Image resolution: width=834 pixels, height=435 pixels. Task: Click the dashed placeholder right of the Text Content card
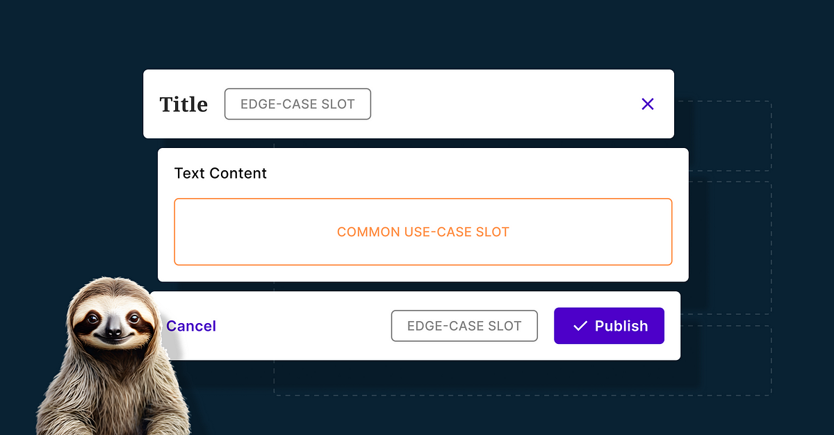coord(730,243)
